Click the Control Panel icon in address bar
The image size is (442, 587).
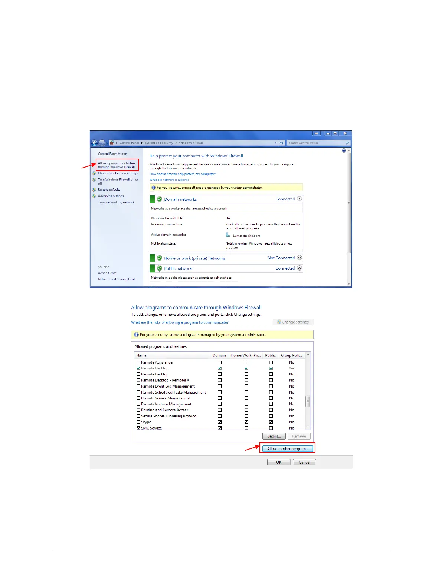pyautogui.click(x=112, y=143)
